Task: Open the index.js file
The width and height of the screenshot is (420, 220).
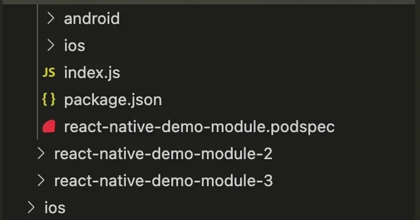Action: [92, 73]
